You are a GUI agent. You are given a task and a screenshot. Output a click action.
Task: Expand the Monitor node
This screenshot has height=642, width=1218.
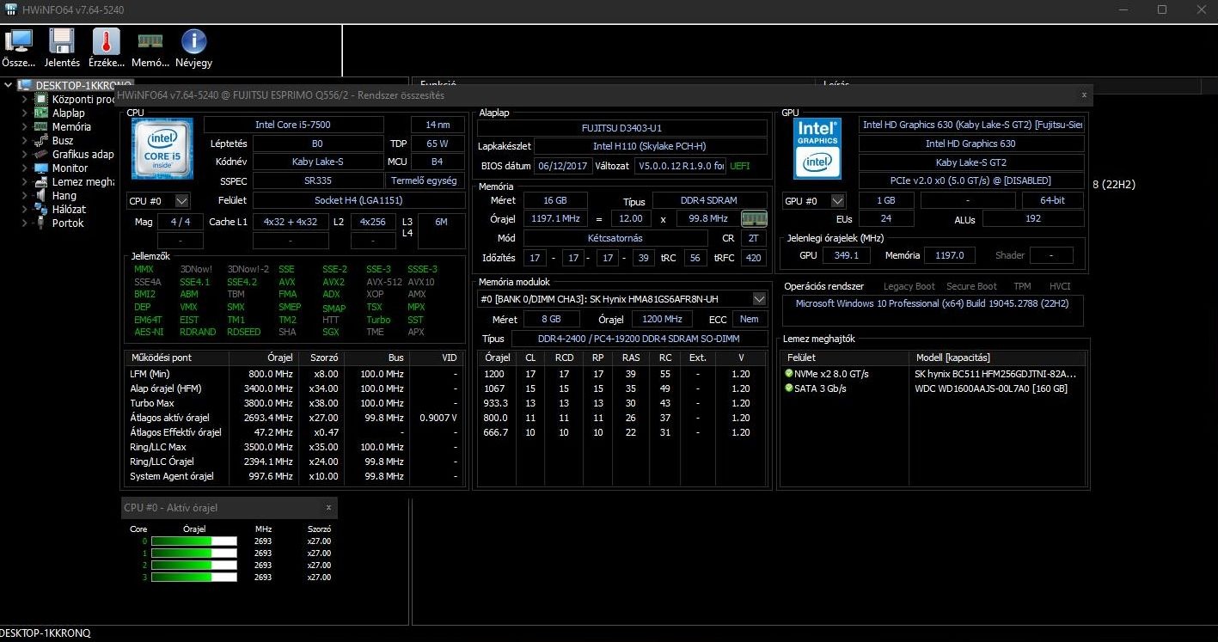24,168
